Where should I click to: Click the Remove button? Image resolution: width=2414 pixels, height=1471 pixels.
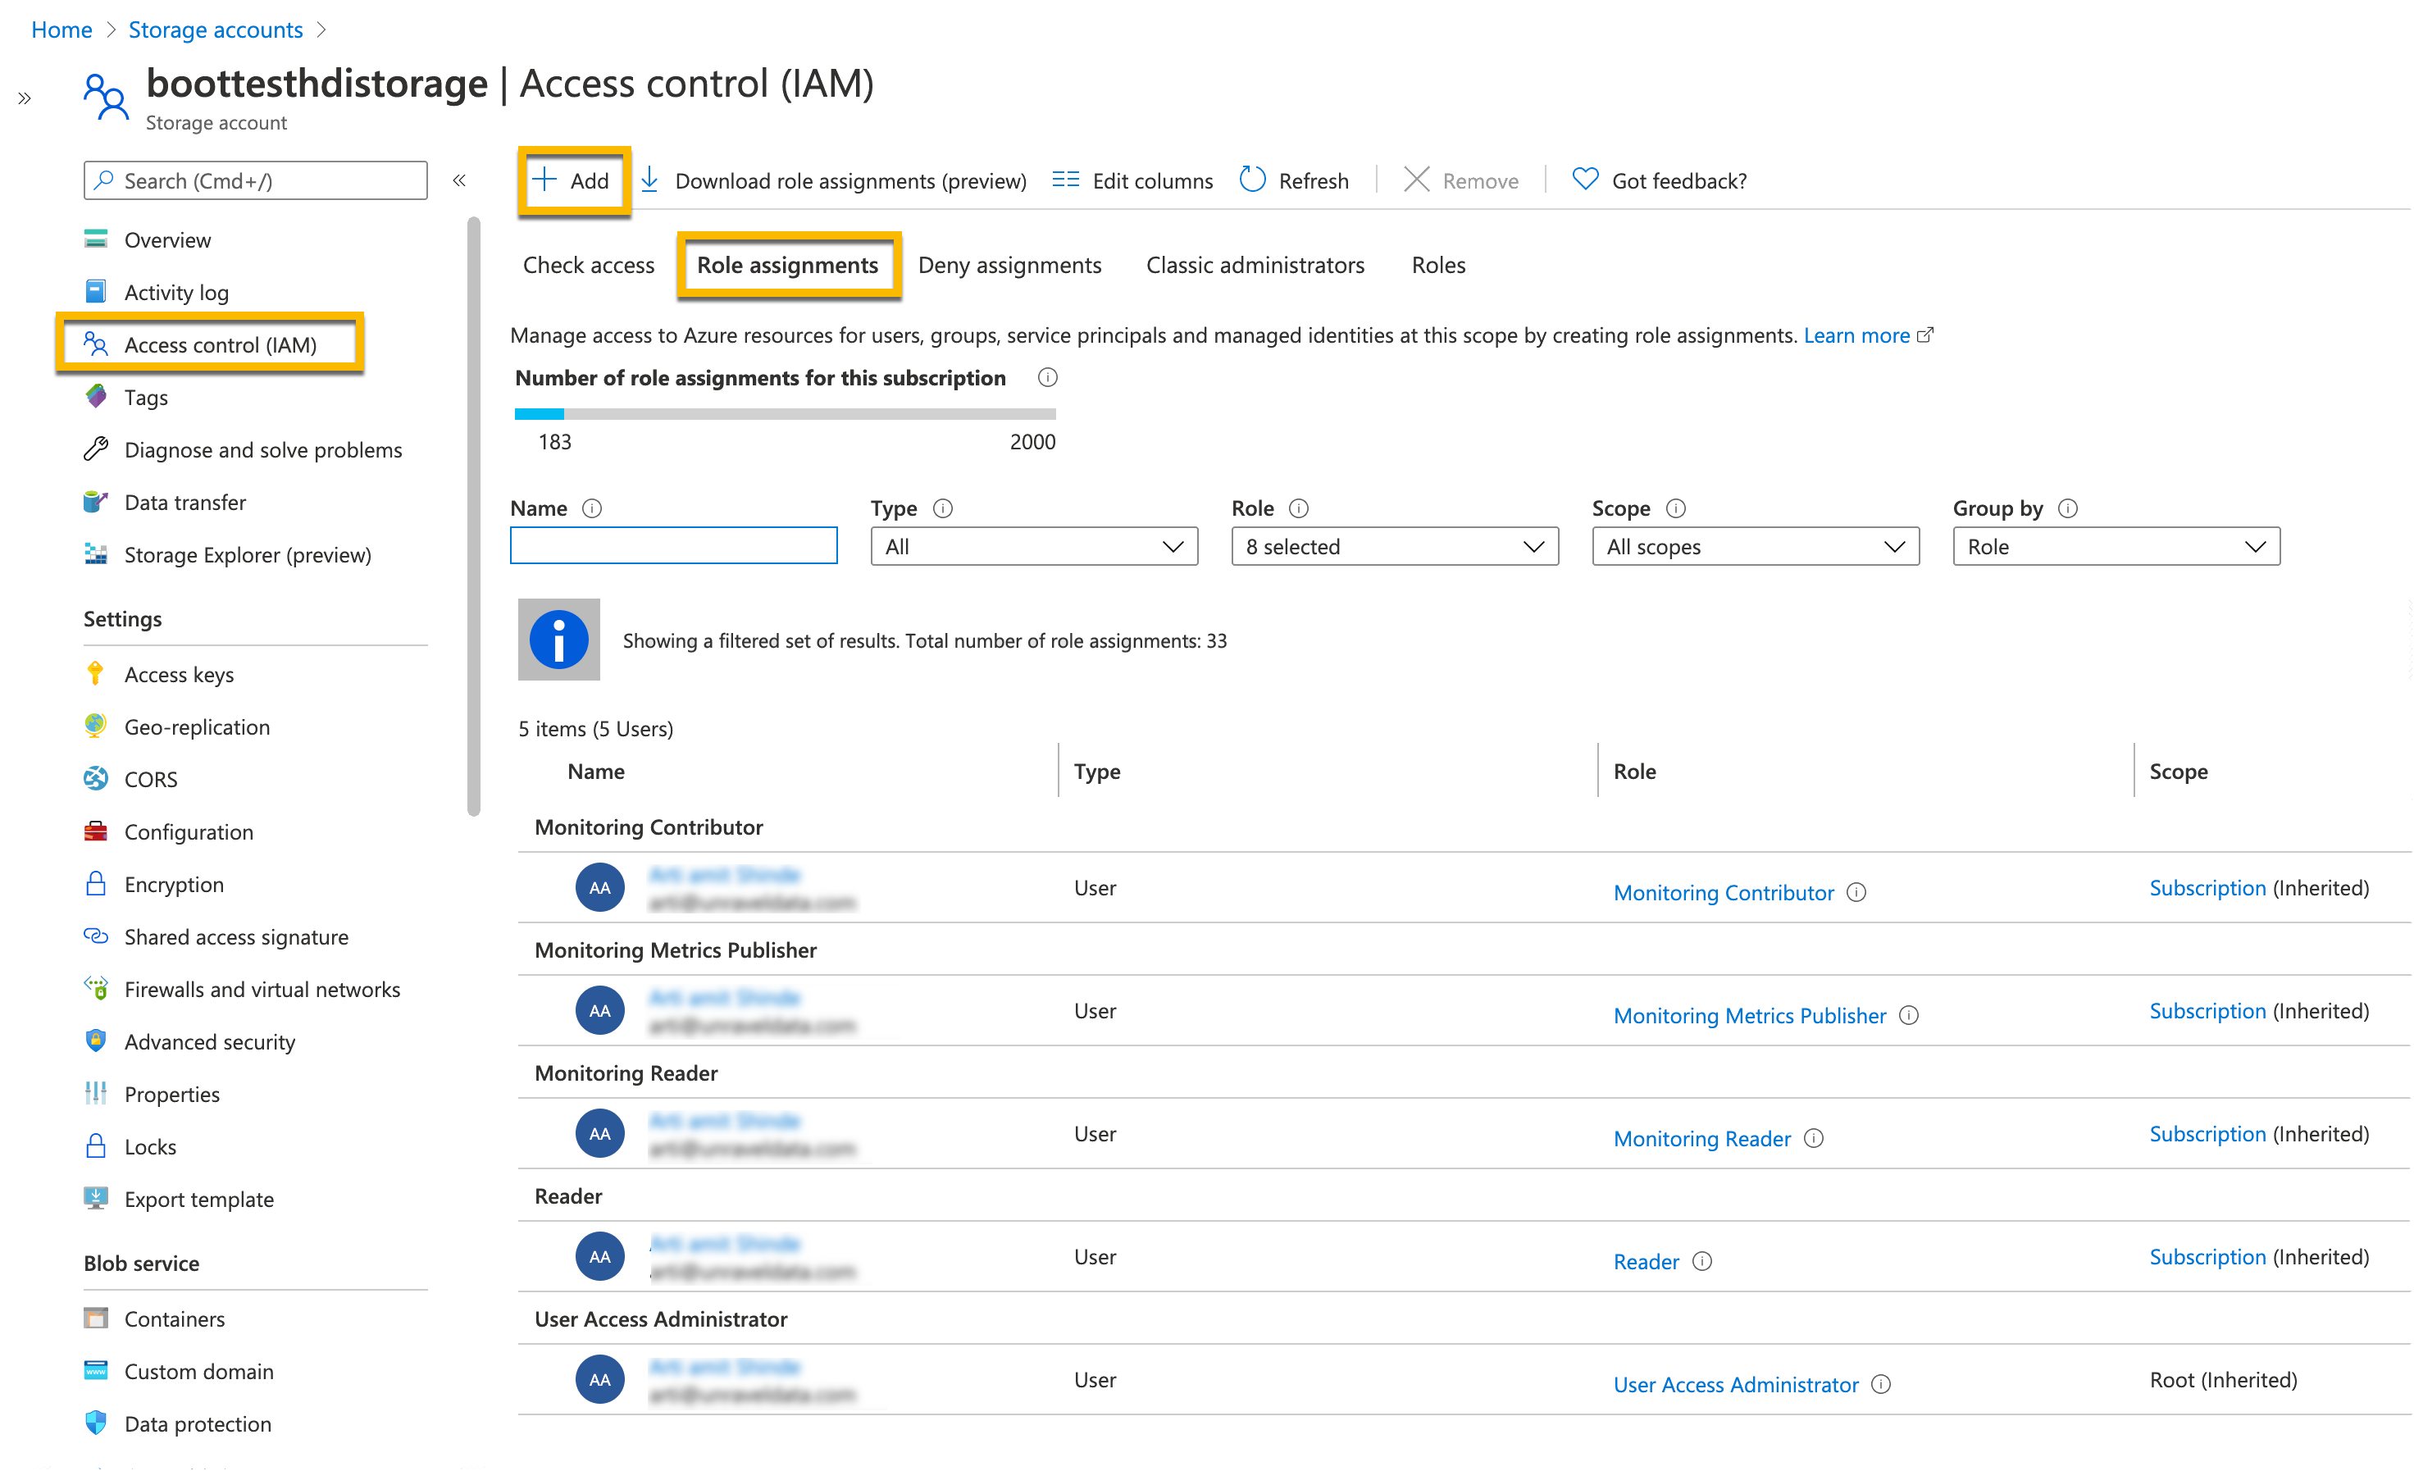pyautogui.click(x=1460, y=180)
